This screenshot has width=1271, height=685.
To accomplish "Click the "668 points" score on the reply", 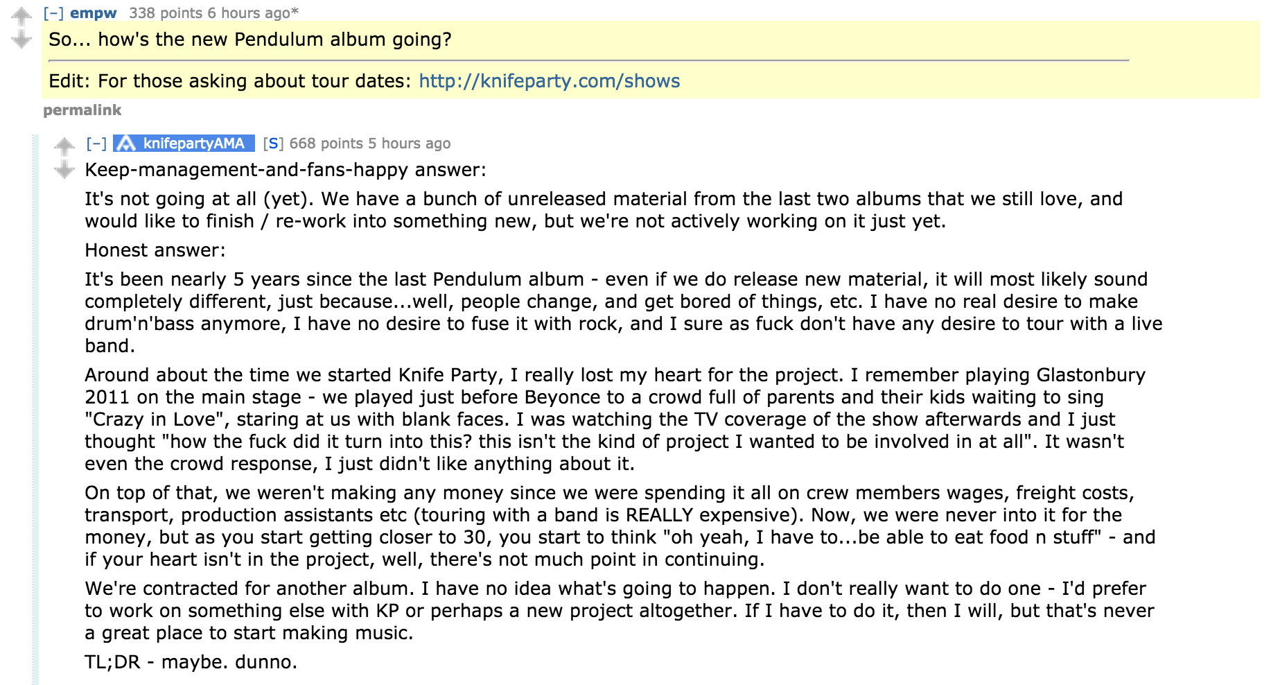I will (x=326, y=144).
